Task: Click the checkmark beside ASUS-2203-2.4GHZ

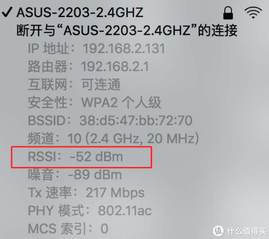Action: pyautogui.click(x=7, y=12)
